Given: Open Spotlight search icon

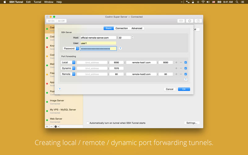Looking at the screenshot, I should click(x=237, y=2).
